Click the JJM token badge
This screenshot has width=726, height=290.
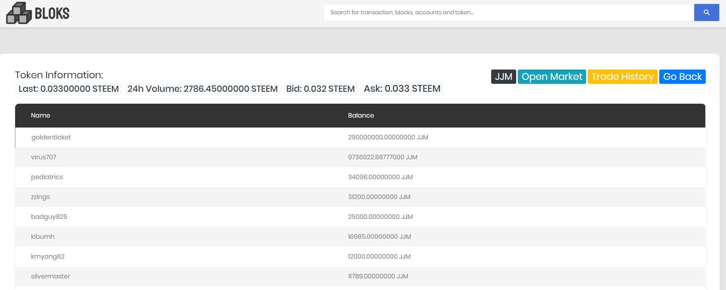click(503, 77)
